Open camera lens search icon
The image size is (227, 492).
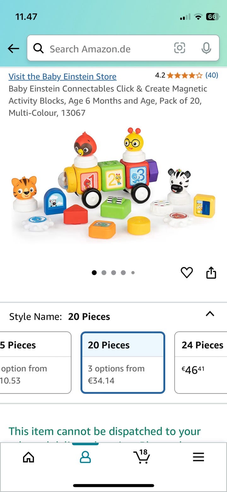(x=179, y=48)
